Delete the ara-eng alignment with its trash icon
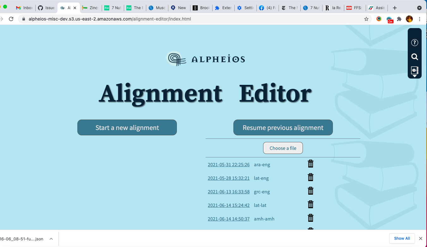 pyautogui.click(x=310, y=164)
